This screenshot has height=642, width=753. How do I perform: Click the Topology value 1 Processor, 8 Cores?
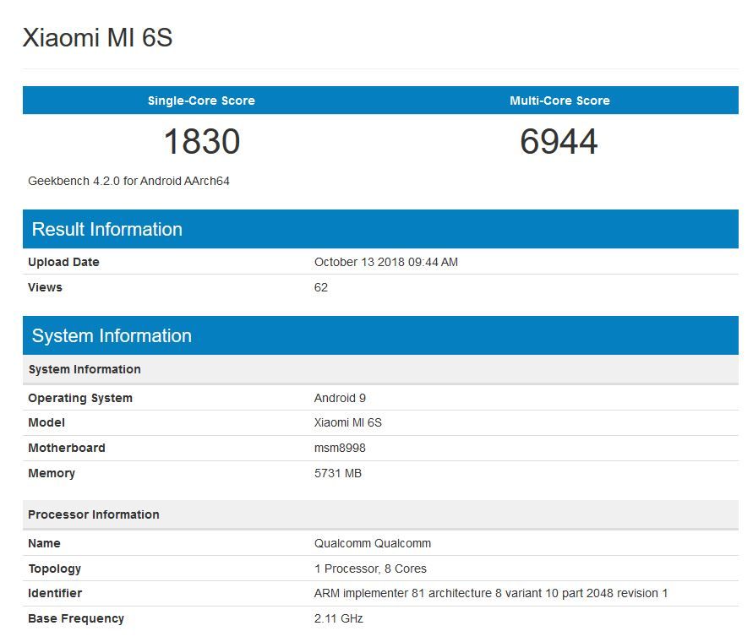tap(370, 569)
